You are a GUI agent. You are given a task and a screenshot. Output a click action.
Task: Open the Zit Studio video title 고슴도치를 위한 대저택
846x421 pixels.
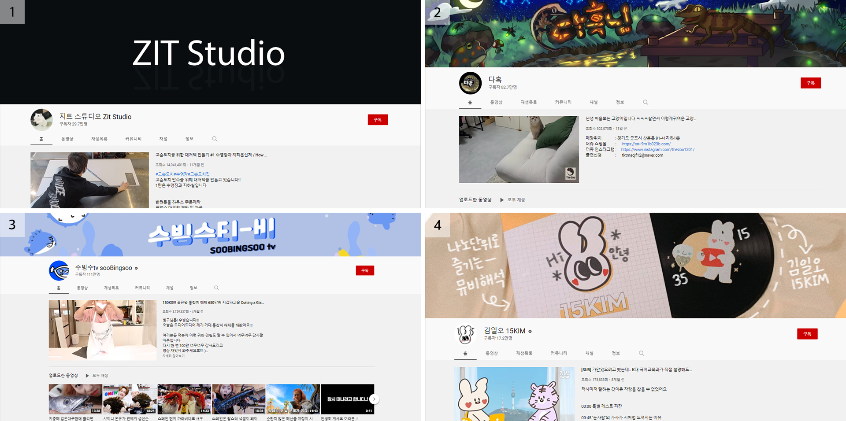pyautogui.click(x=211, y=155)
